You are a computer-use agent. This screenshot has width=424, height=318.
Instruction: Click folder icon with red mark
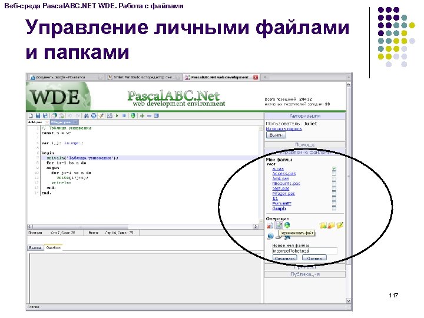coord(331,225)
